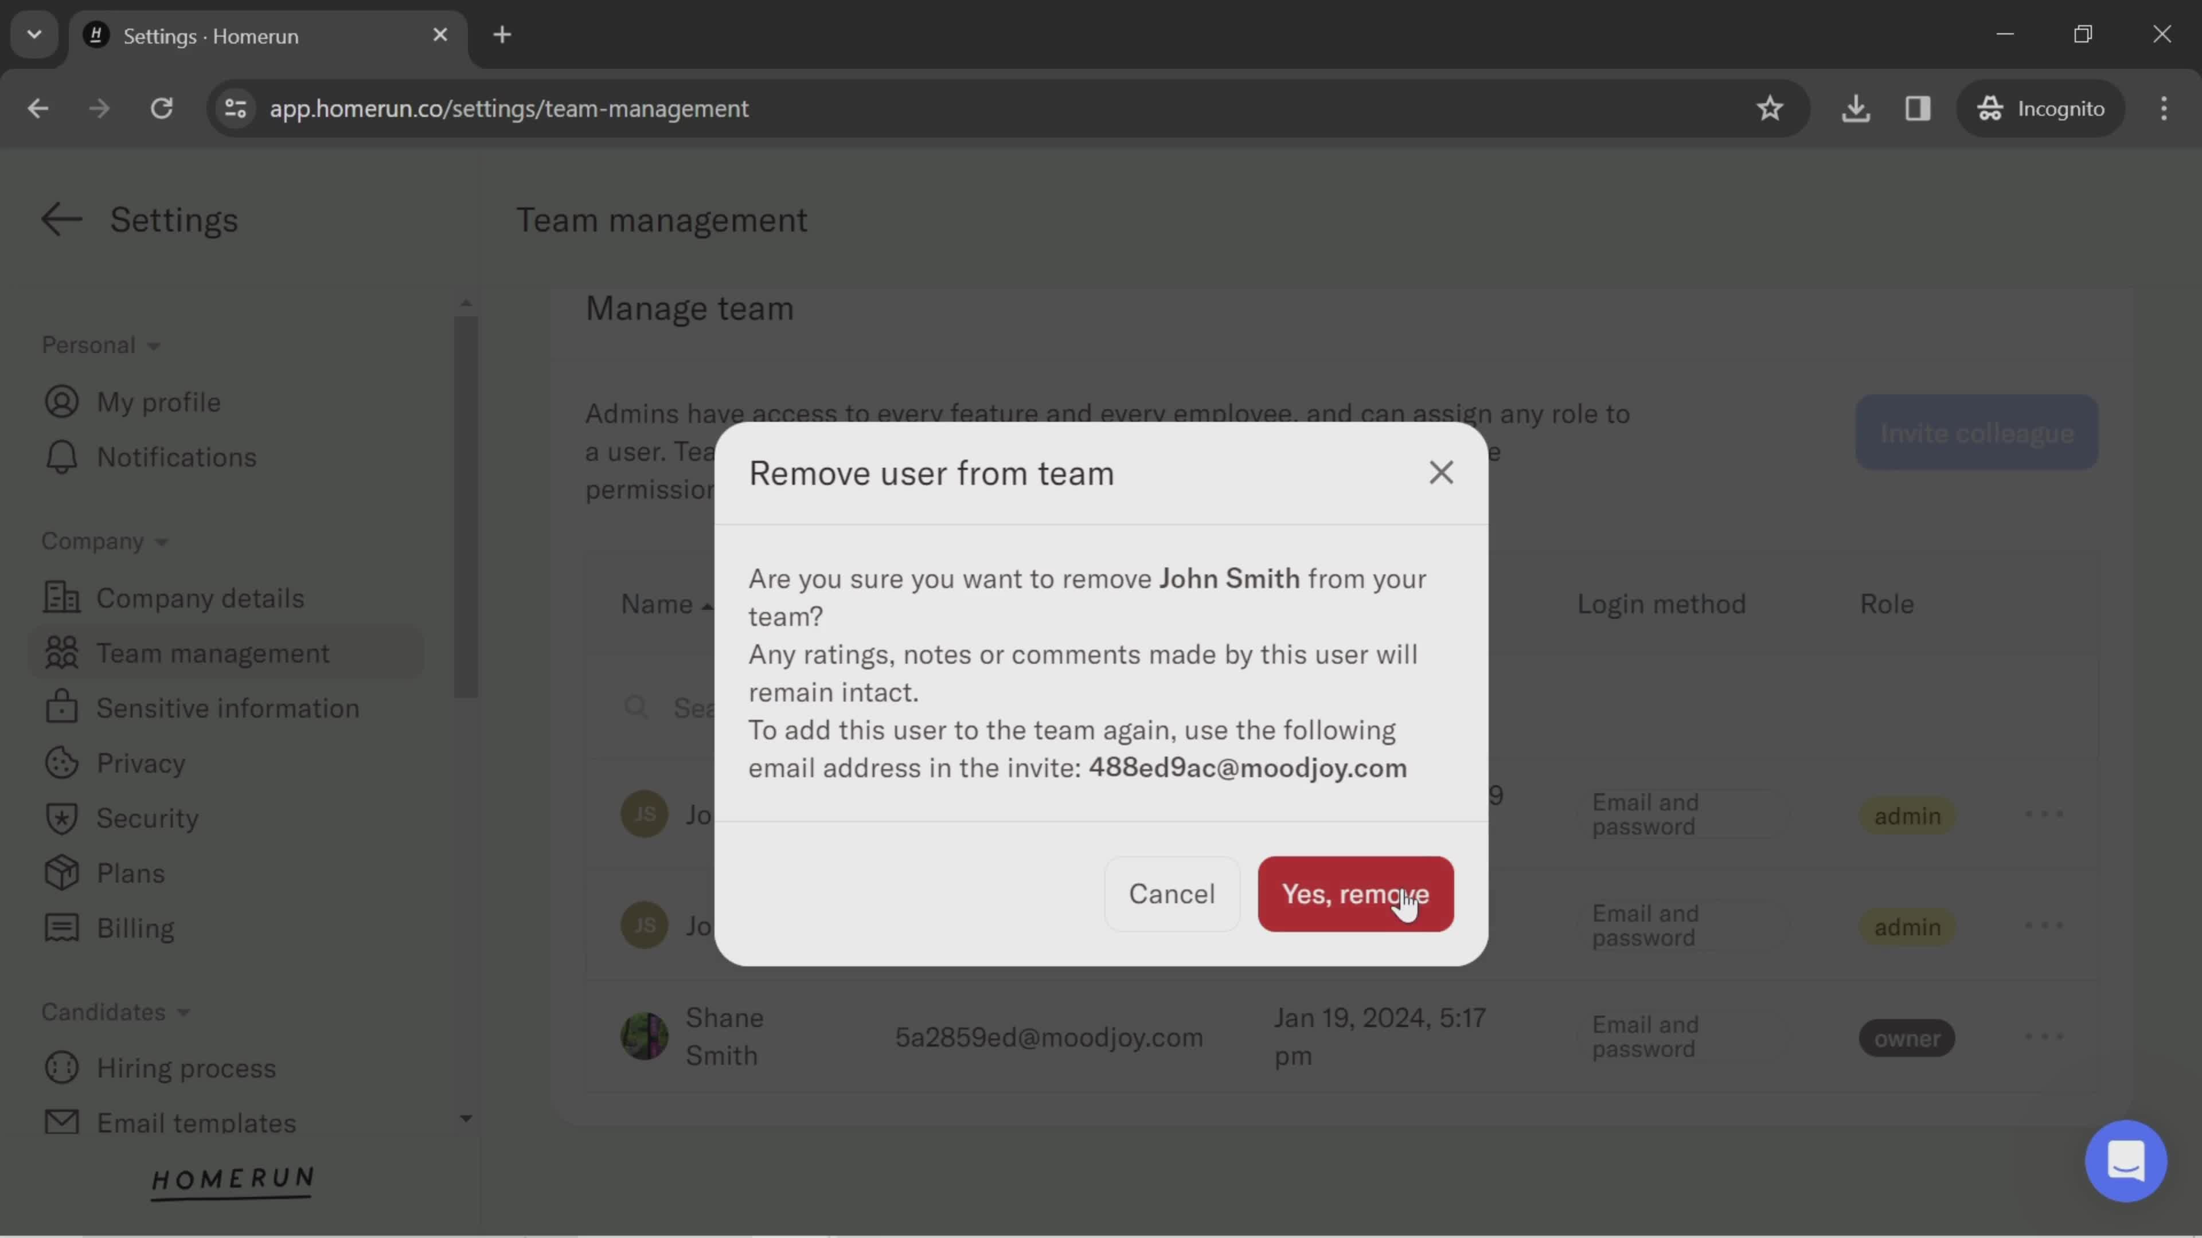Open Chrome menu three dots
Viewport: 2202px width, 1238px height.
2164,108
